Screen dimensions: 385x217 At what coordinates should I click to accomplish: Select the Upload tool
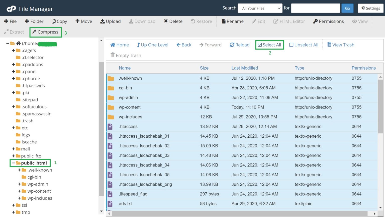pos(110,21)
